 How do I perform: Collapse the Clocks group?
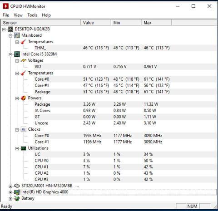coord(17,130)
